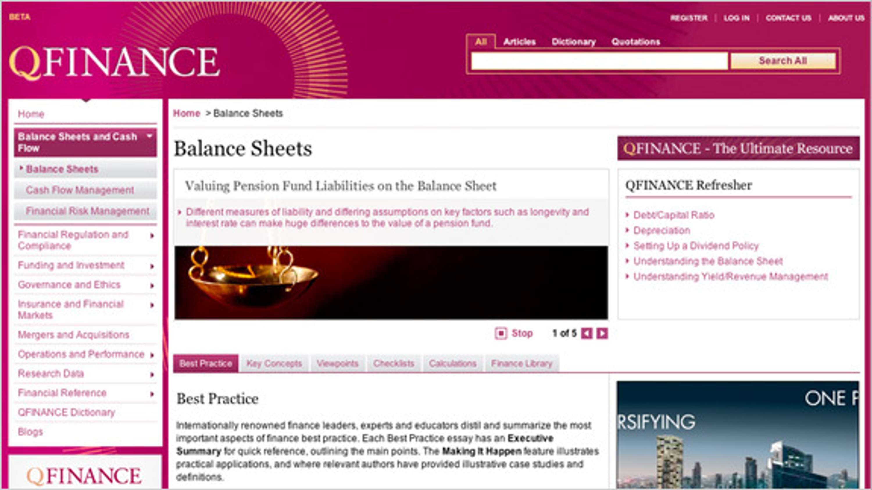This screenshot has width=872, height=490.
Task: Open the Key Concepts tab
Action: [274, 363]
